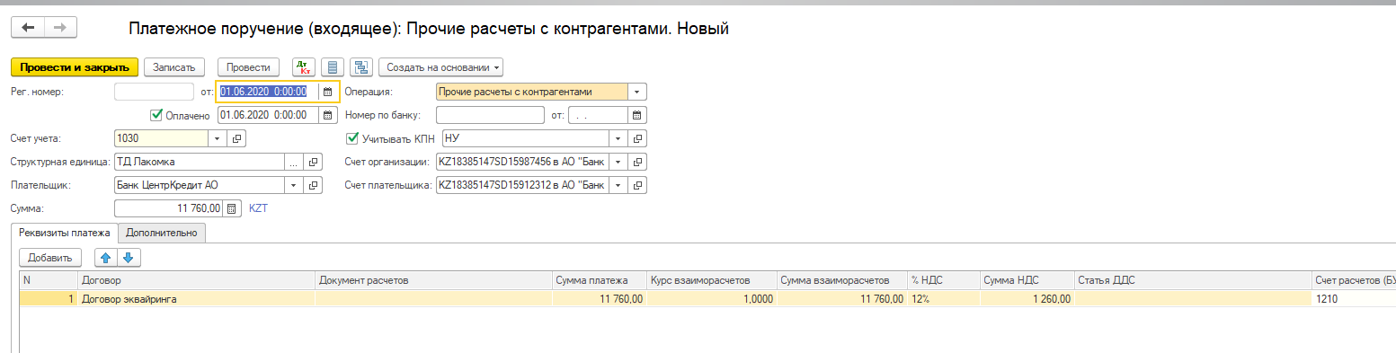1396x353 pixels.
Task: Go forward with the right arrow
Action: click(59, 28)
